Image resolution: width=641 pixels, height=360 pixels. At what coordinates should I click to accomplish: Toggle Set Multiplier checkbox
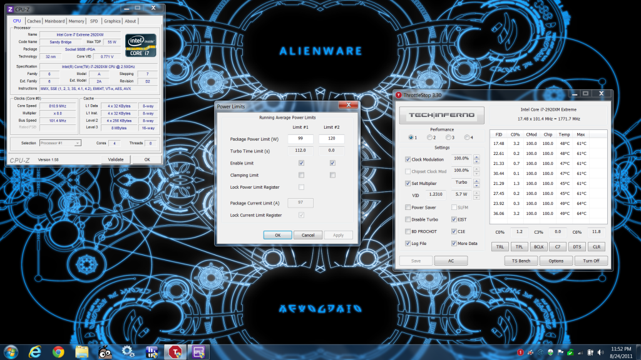[x=408, y=183]
